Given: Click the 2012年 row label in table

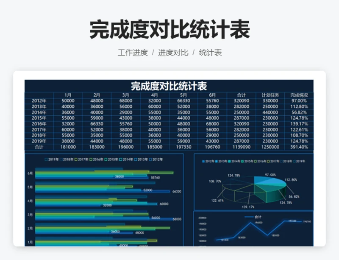Looking at the screenshot, I should pyautogui.click(x=39, y=101).
